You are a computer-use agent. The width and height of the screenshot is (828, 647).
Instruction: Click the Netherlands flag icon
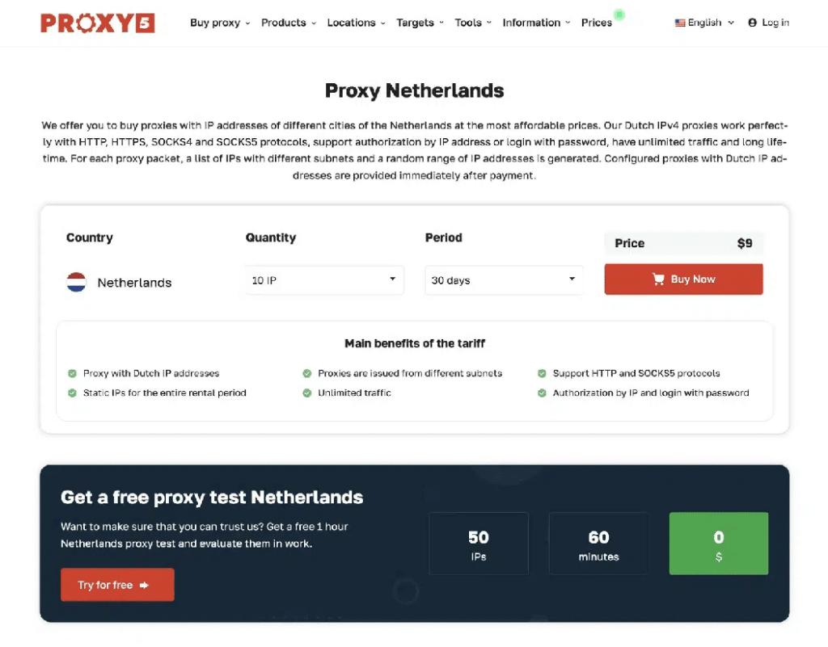[x=77, y=282]
